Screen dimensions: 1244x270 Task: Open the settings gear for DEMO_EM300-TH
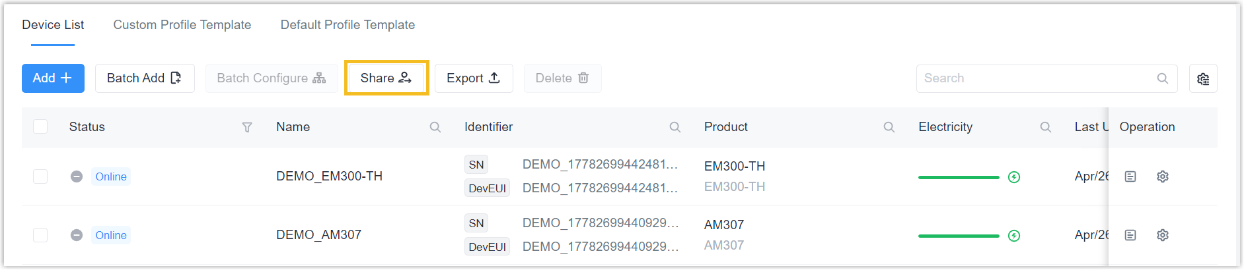tap(1163, 176)
